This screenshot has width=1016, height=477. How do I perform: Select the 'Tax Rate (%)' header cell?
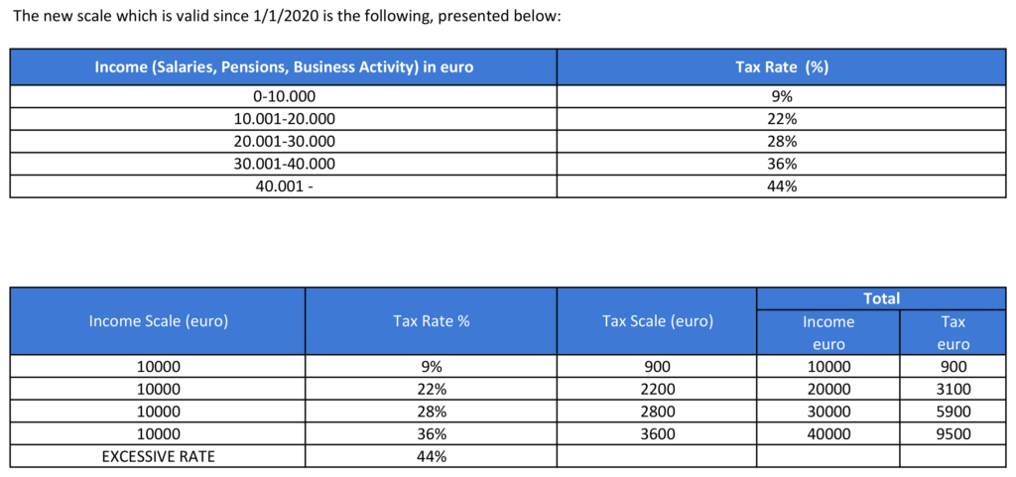click(x=782, y=67)
